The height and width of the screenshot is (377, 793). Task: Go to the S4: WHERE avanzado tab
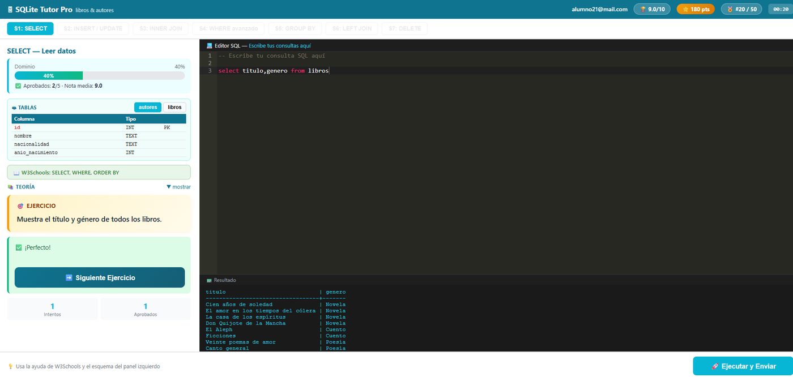228,28
